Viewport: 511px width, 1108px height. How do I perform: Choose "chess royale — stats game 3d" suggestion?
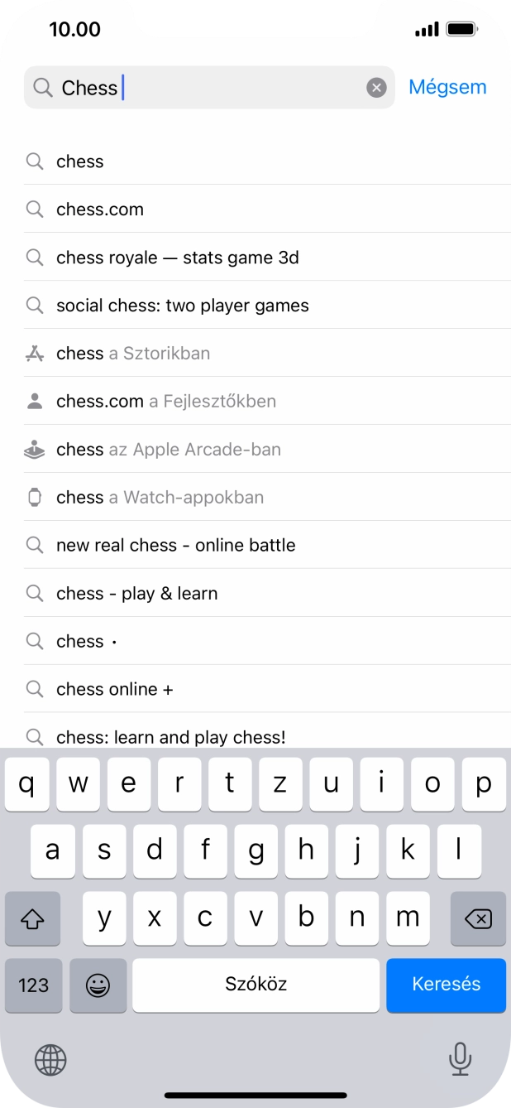(x=177, y=258)
